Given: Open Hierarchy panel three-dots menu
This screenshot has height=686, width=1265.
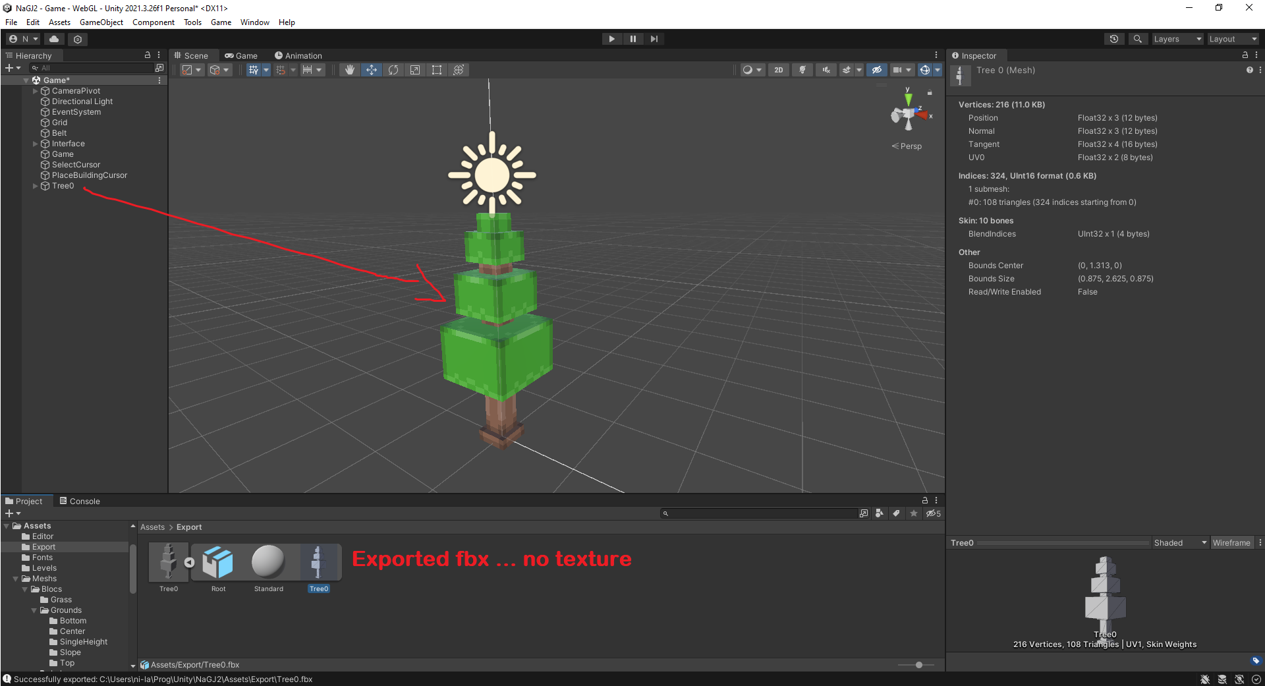Looking at the screenshot, I should tap(159, 55).
